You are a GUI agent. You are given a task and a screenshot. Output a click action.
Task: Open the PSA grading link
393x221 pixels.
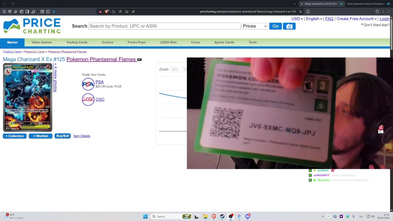coord(99,82)
